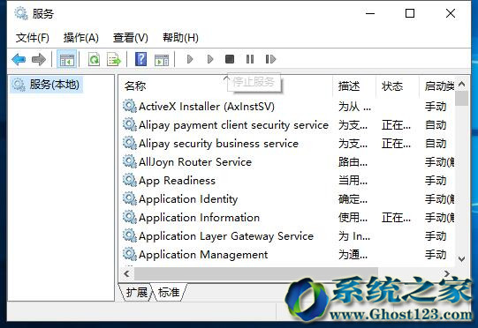Click the gray Forward arrow in toolbar

pos(39,59)
